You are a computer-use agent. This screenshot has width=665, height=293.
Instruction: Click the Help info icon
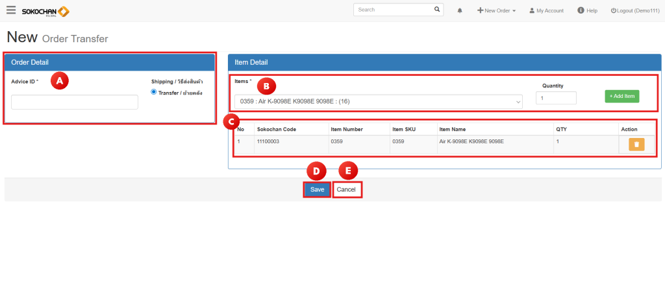(581, 10)
